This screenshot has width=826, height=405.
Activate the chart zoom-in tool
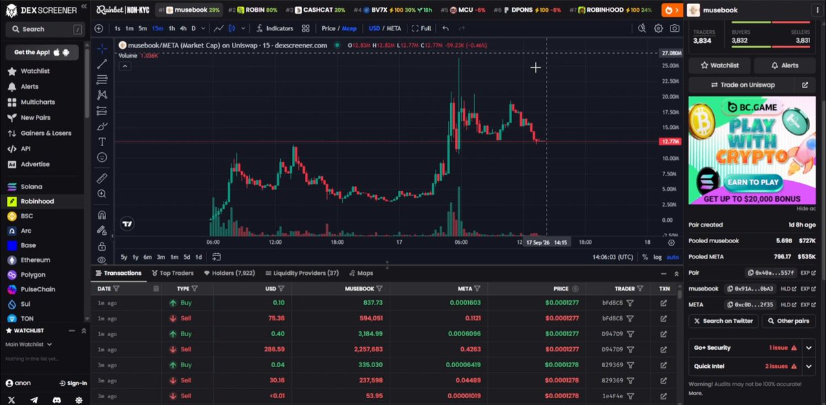(102, 194)
